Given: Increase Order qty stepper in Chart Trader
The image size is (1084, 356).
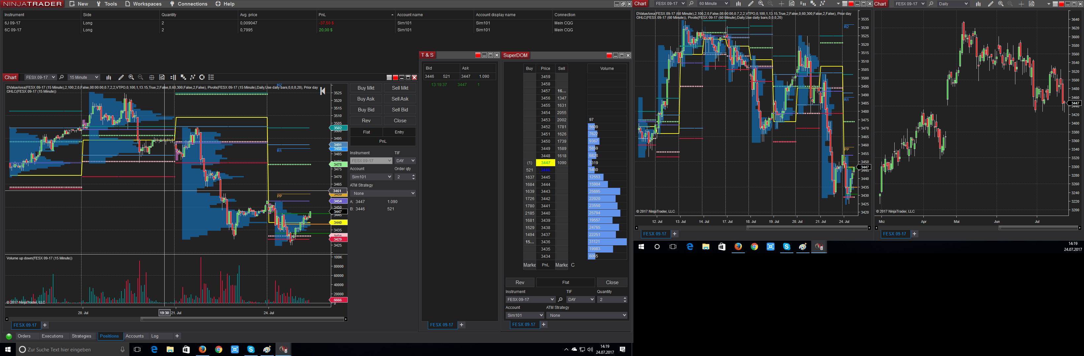Looking at the screenshot, I should pyautogui.click(x=413, y=175).
